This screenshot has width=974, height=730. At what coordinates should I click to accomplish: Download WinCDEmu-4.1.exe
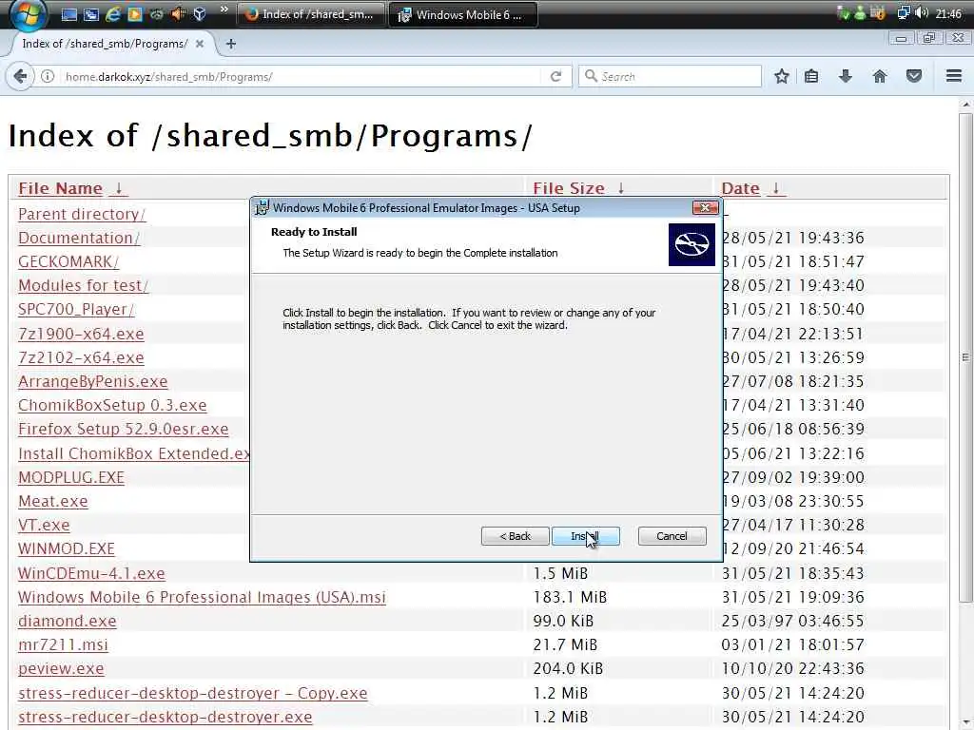(91, 573)
